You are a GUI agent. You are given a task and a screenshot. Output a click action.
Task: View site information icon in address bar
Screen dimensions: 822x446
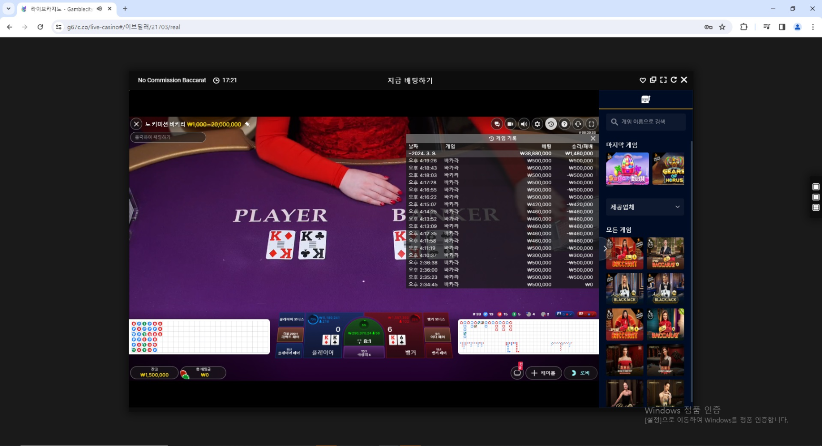[59, 27]
